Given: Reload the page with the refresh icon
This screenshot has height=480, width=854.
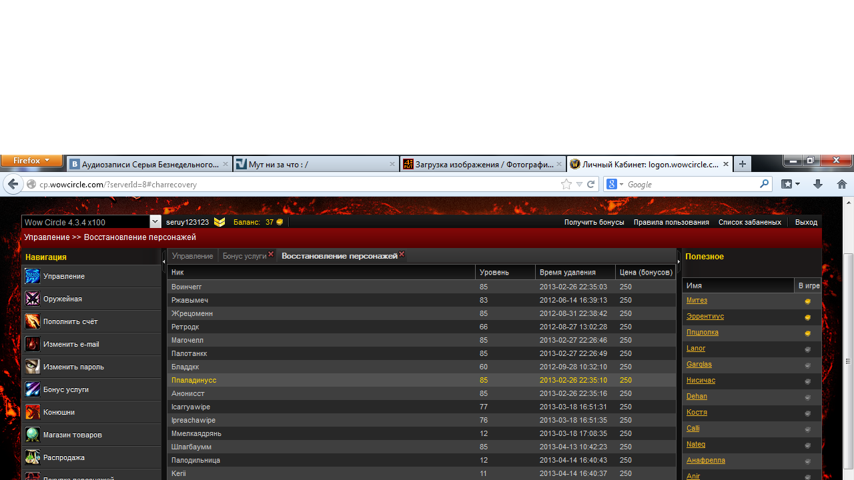Looking at the screenshot, I should (590, 185).
